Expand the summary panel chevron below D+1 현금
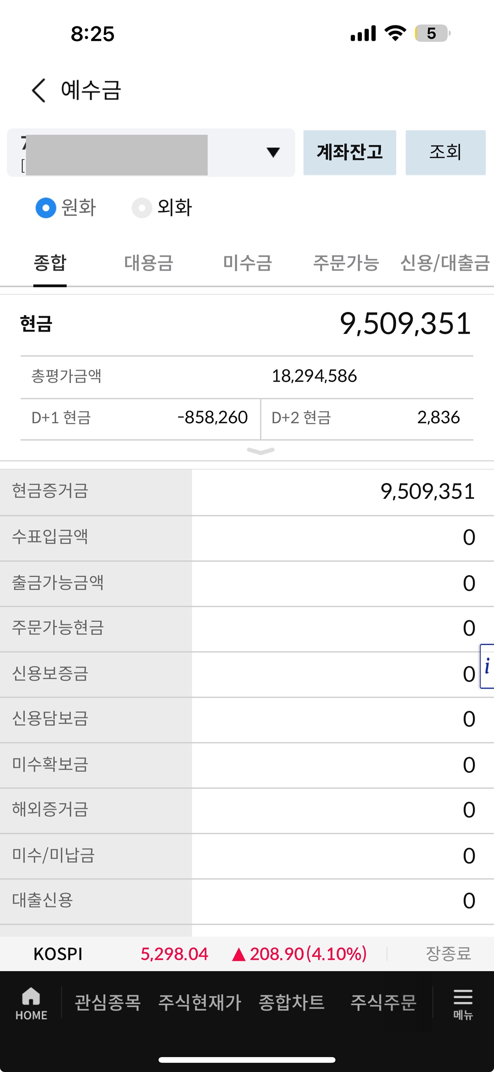Image resolution: width=494 pixels, height=1072 pixels. tap(261, 451)
